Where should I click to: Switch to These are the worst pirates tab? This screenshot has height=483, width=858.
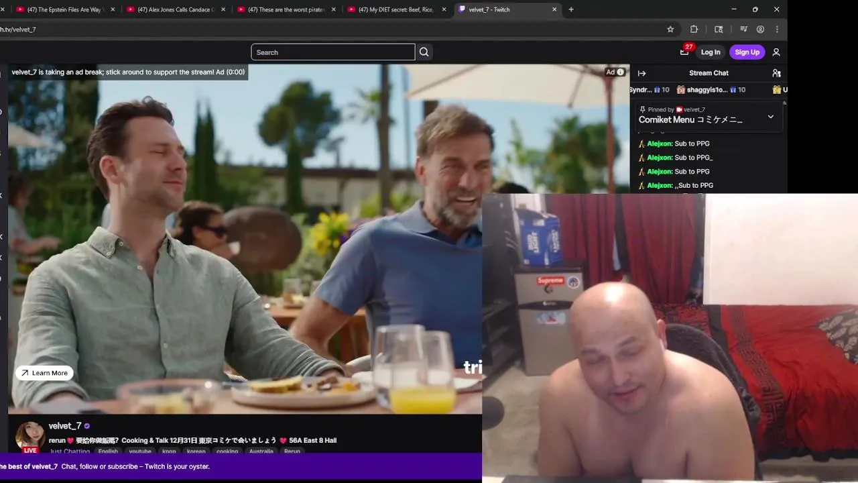tap(286, 9)
